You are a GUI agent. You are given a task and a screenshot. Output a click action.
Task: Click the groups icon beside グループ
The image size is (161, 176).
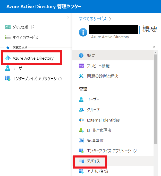click(x=81, y=110)
